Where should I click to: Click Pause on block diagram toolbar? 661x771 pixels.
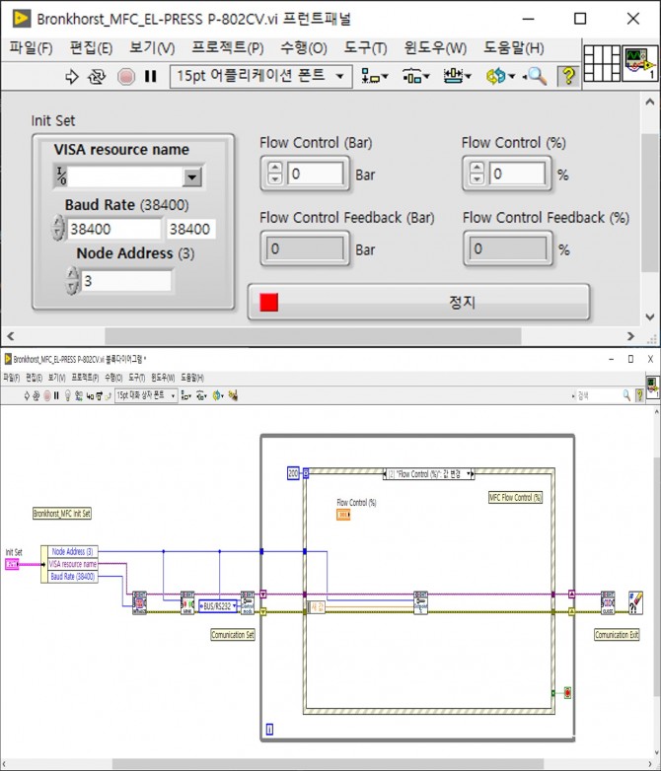[56, 395]
